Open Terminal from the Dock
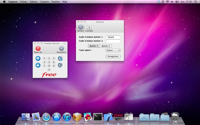The width and height of the screenshot is (200, 125). (98, 117)
